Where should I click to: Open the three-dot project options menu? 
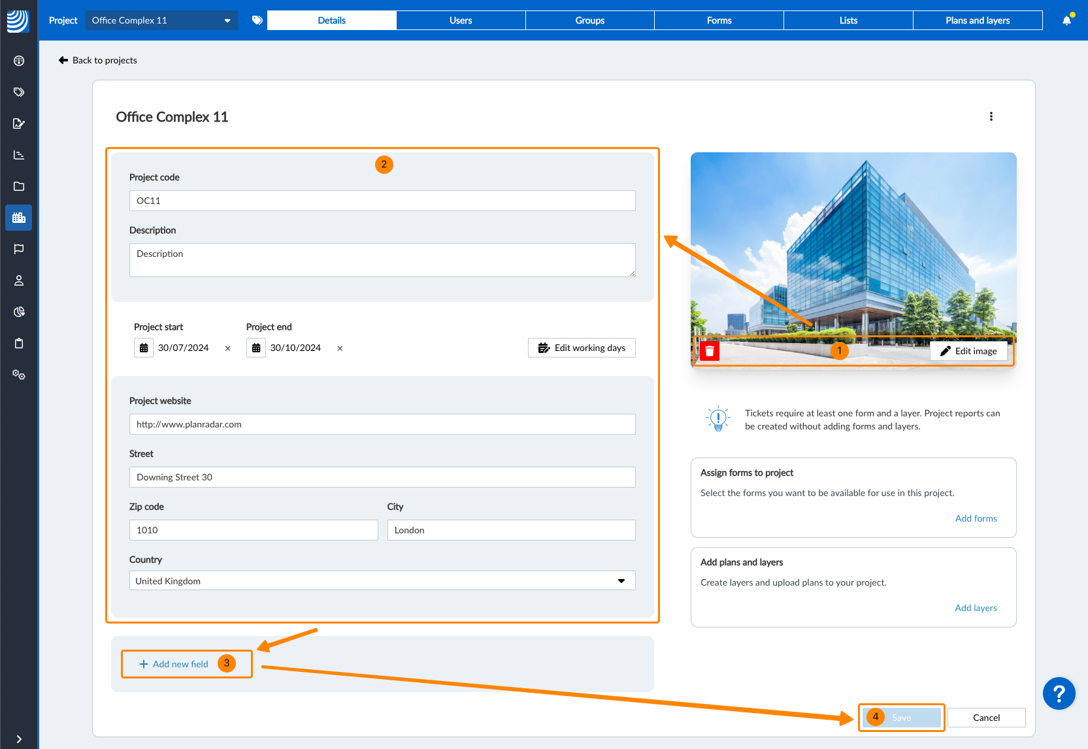991,116
